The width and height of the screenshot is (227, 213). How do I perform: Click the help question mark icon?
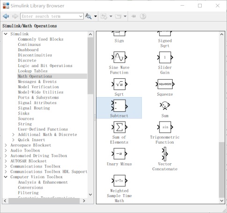pos(143,16)
